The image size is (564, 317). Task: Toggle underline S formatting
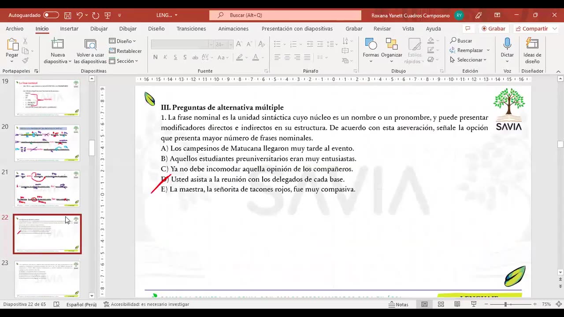[x=175, y=57]
